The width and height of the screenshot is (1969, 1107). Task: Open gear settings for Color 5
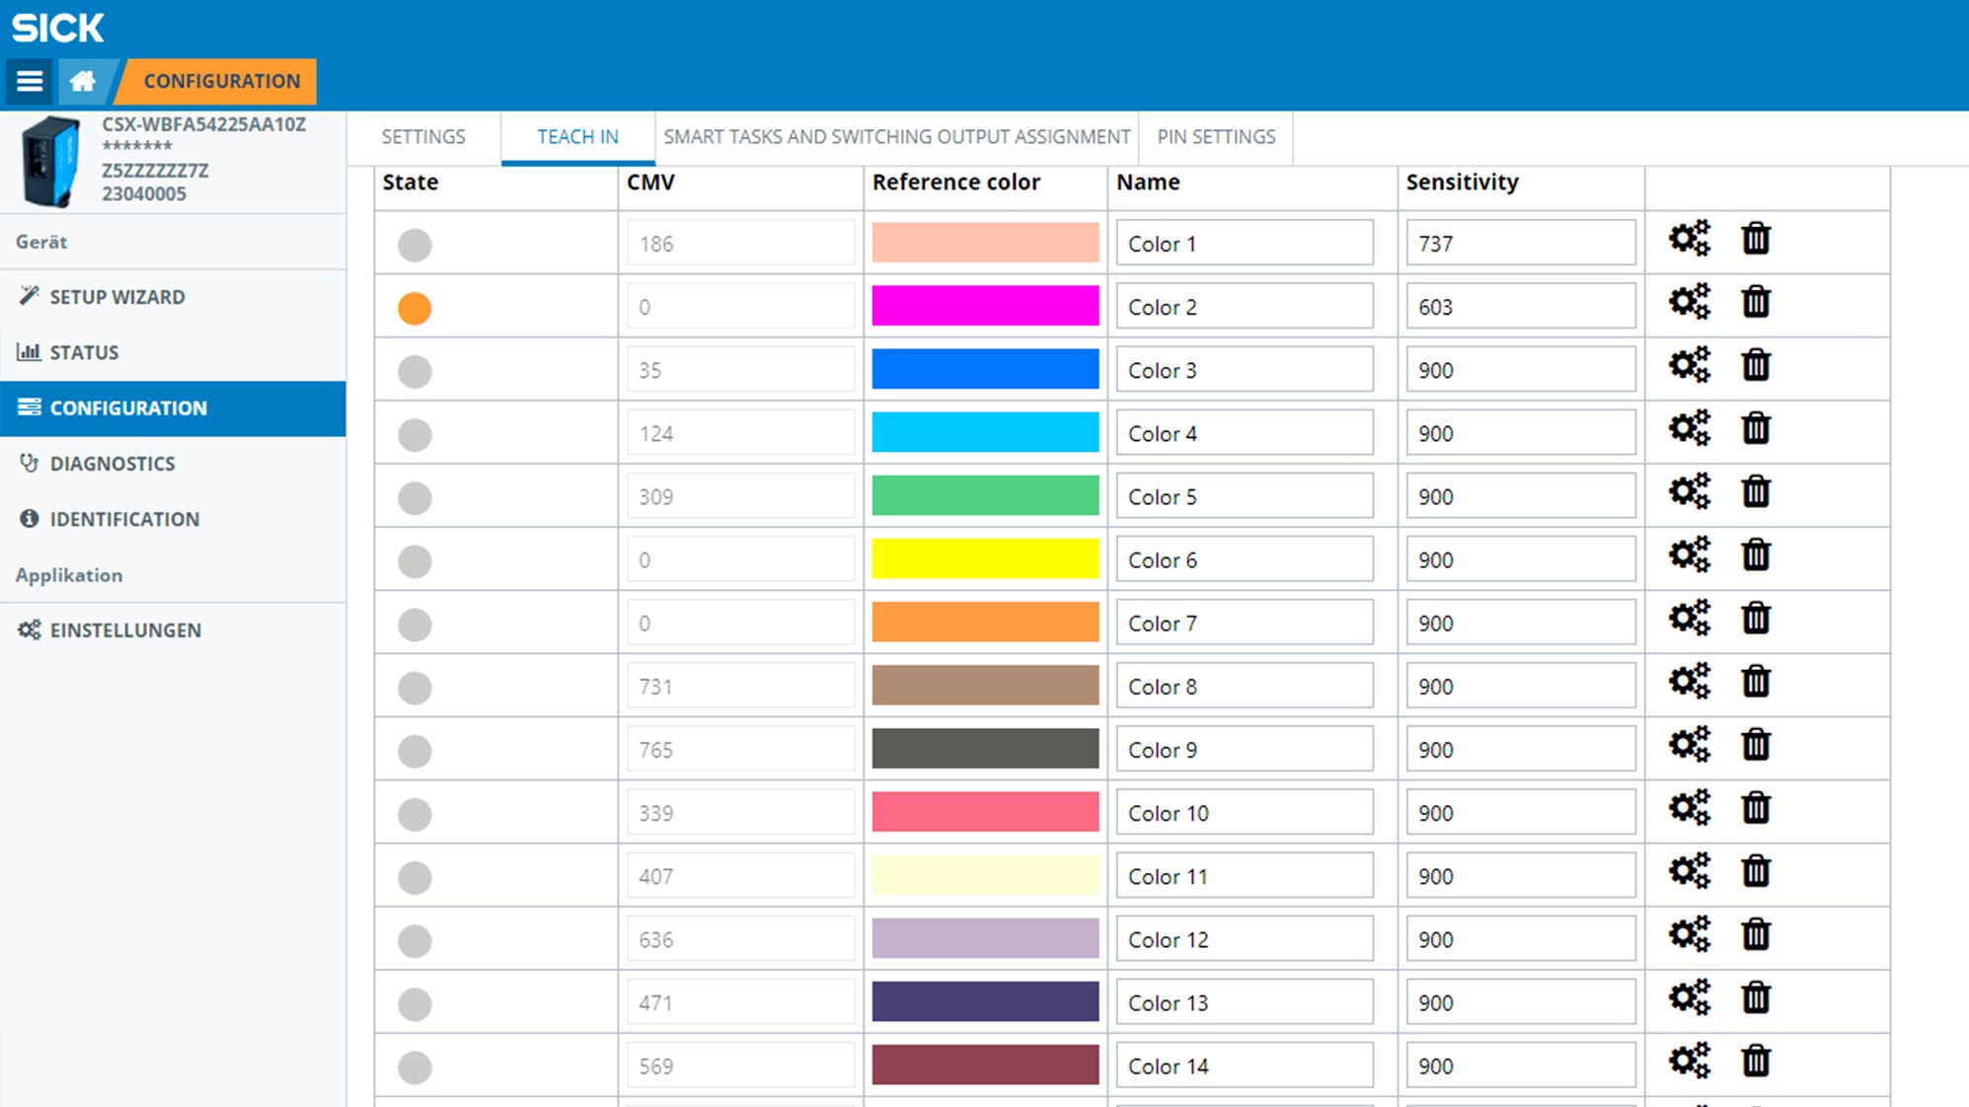tap(1690, 491)
